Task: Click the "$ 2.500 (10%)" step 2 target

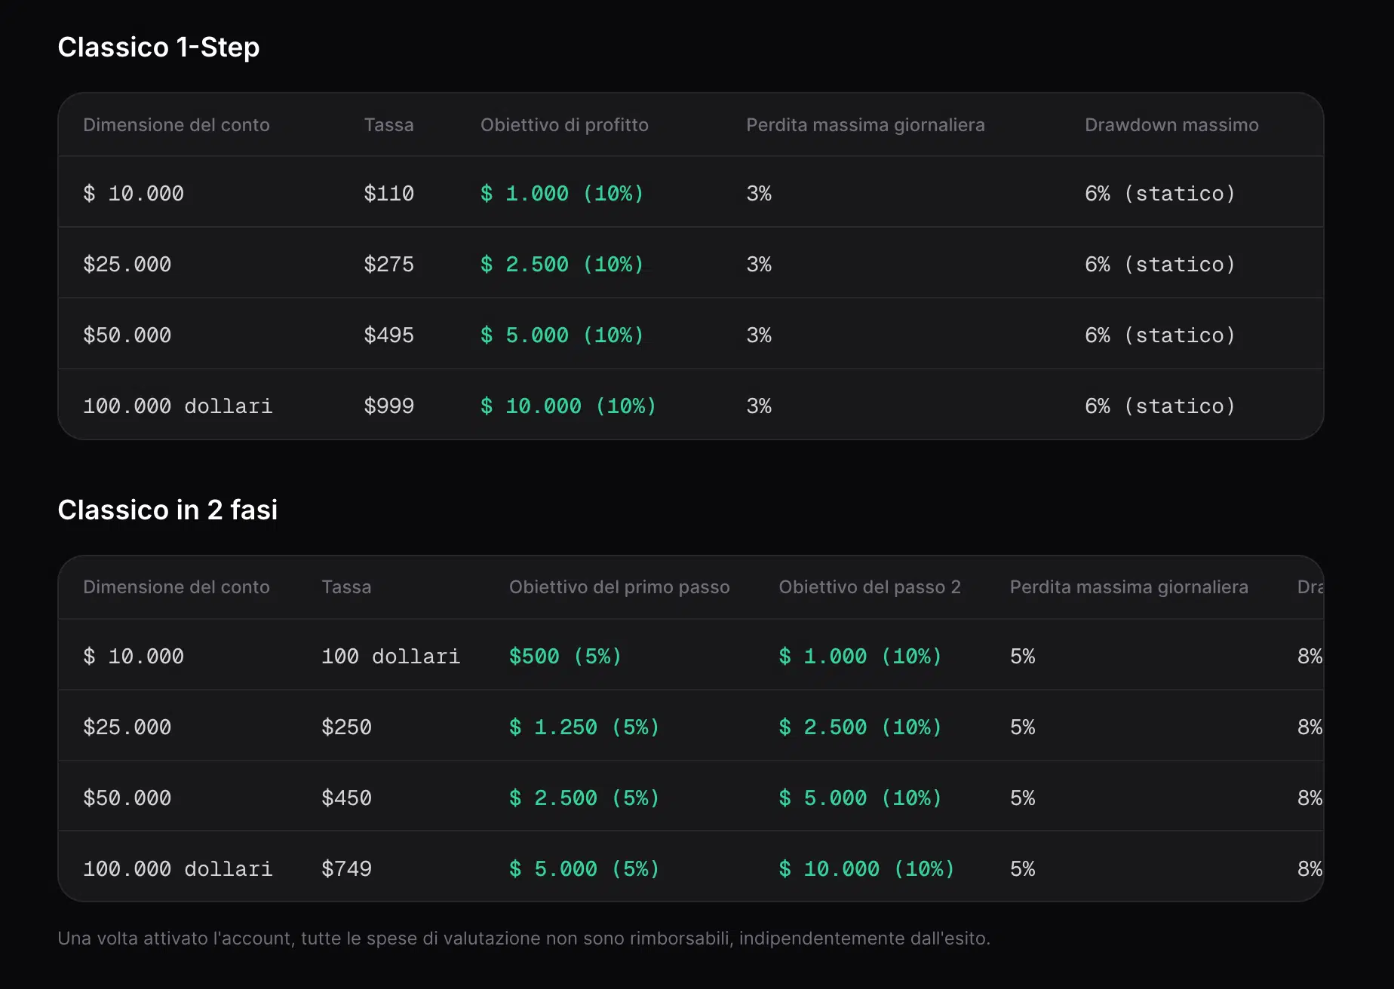Action: (x=859, y=727)
